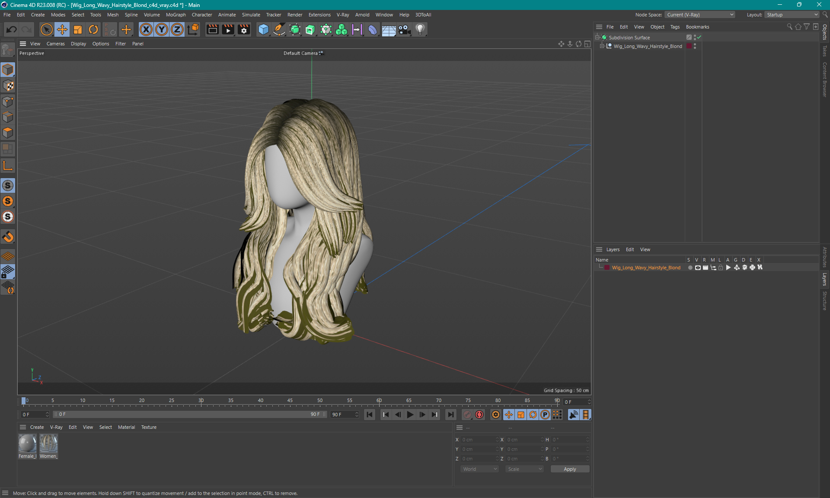This screenshot has height=498, width=830.
Task: Click the Apply button
Action: pos(570,469)
